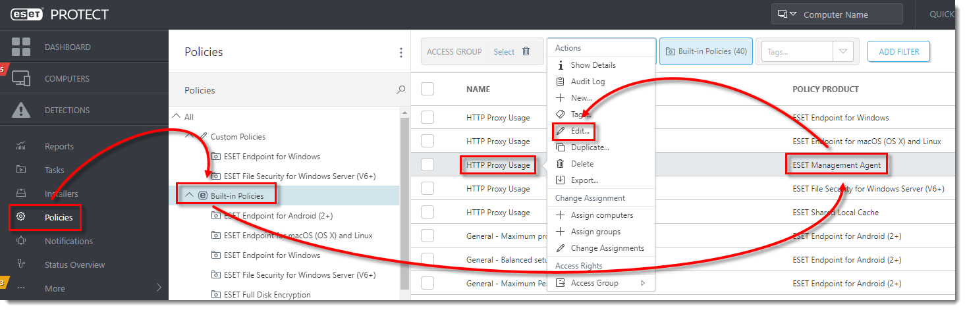Click the pencil icon beside Edit...

561,132
